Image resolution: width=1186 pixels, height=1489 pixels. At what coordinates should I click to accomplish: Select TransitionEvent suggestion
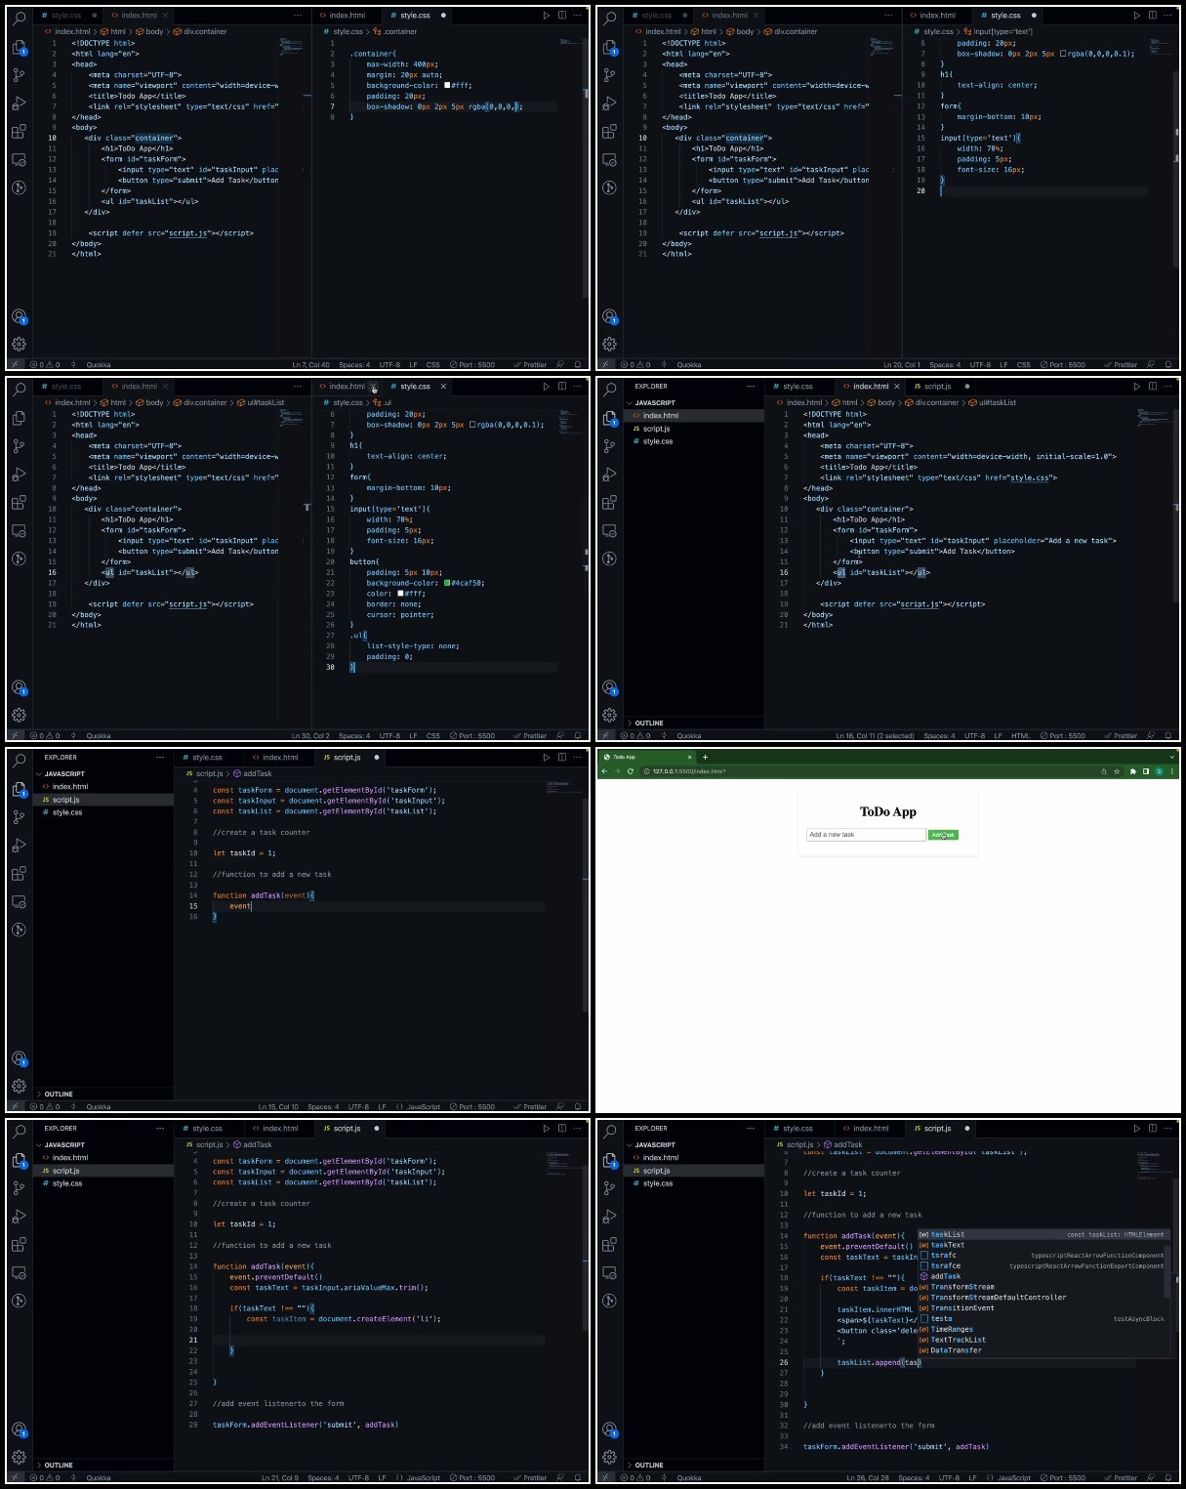[1043, 1308]
